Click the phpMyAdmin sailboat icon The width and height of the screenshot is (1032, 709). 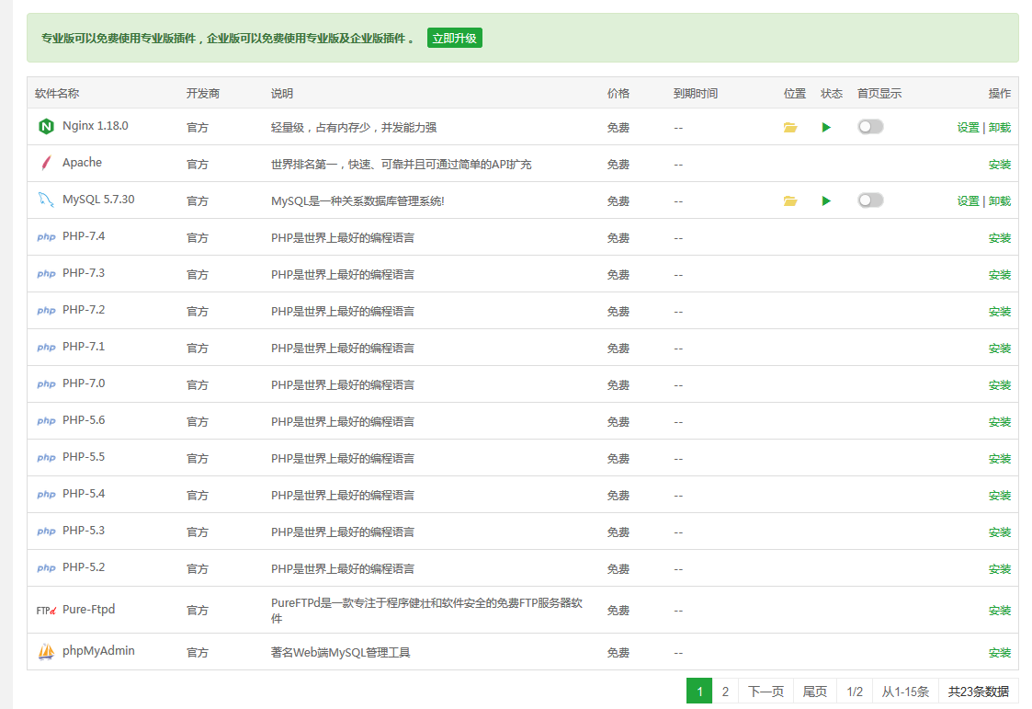(x=46, y=652)
